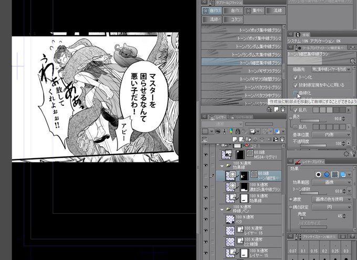Open the 網の設定 dropdown showing 円

pyautogui.click(x=331, y=207)
